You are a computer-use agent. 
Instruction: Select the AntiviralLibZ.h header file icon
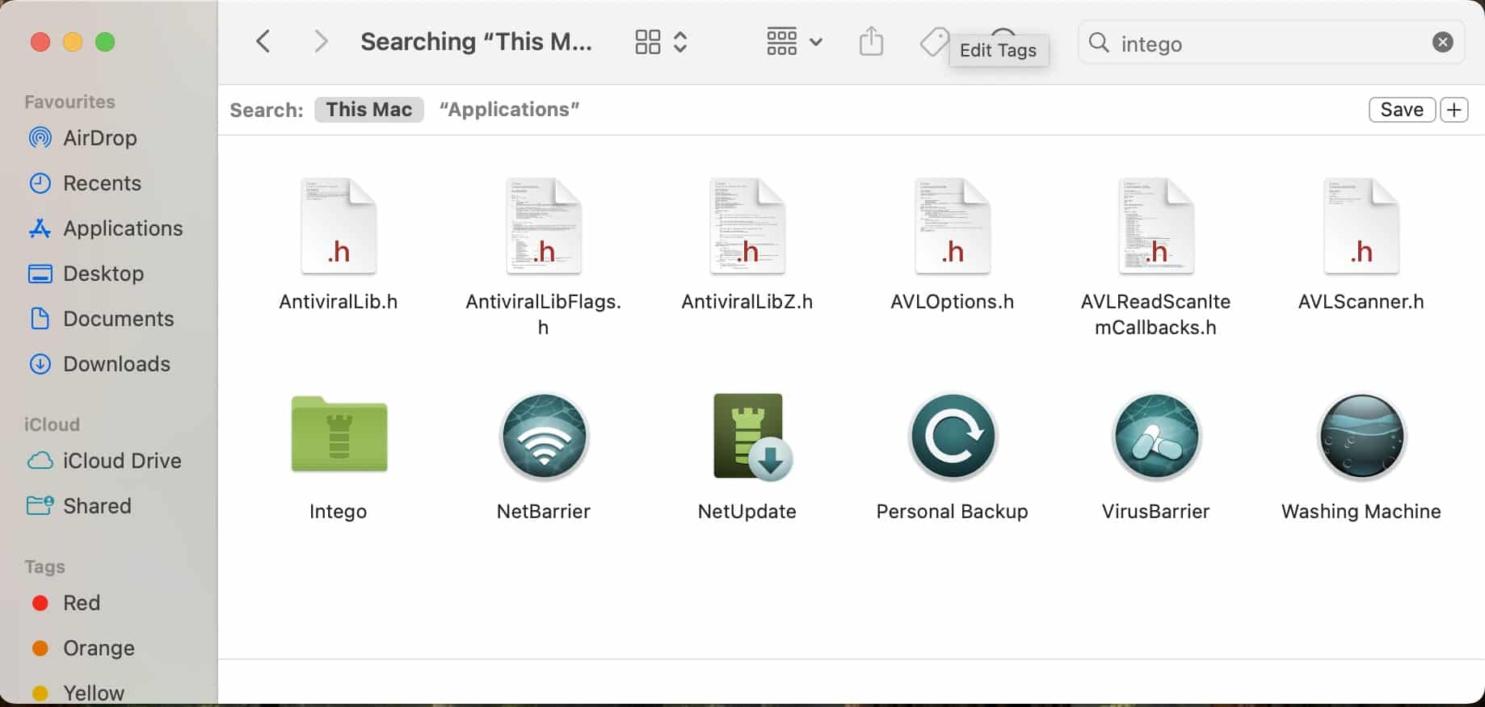point(747,226)
